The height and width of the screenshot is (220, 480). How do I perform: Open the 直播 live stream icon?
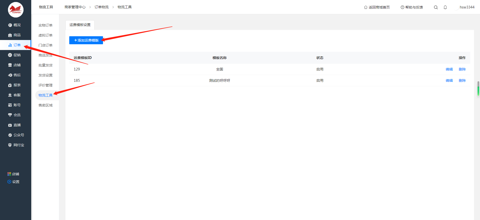[10, 125]
